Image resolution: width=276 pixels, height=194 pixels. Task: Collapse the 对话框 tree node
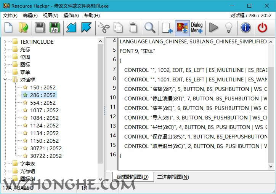click(5, 80)
